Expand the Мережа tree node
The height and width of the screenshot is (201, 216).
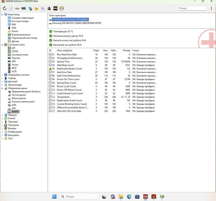[x=2, y=115]
